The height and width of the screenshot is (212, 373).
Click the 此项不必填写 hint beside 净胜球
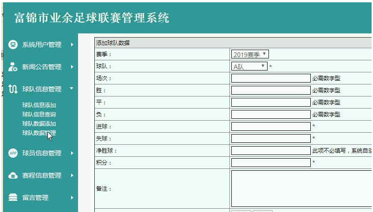(341, 151)
